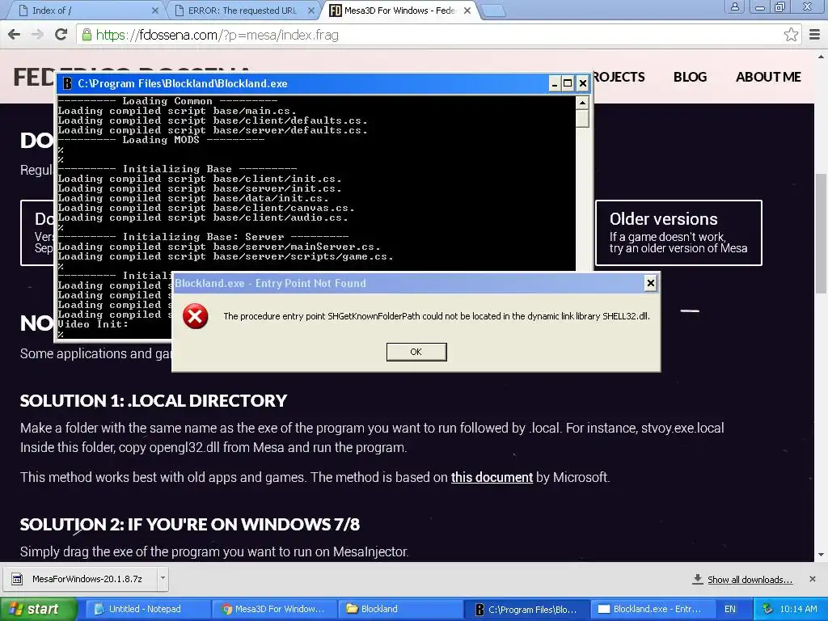Open ABOUT ME in site navigation
This screenshot has width=828, height=621.
click(768, 77)
